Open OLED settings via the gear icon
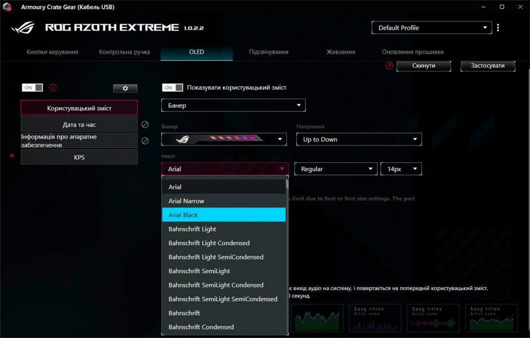 click(x=125, y=88)
